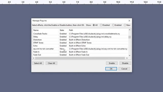The image size is (163, 92).
Task: Click the 7.0 mark on timeline ruler
Action: 77,2
